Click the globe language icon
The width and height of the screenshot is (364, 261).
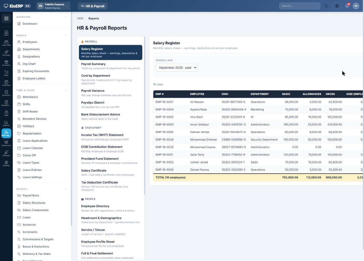tap(337, 6)
